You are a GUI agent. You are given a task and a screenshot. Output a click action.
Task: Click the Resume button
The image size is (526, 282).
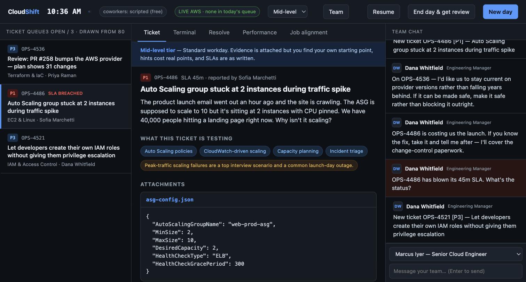(x=383, y=12)
